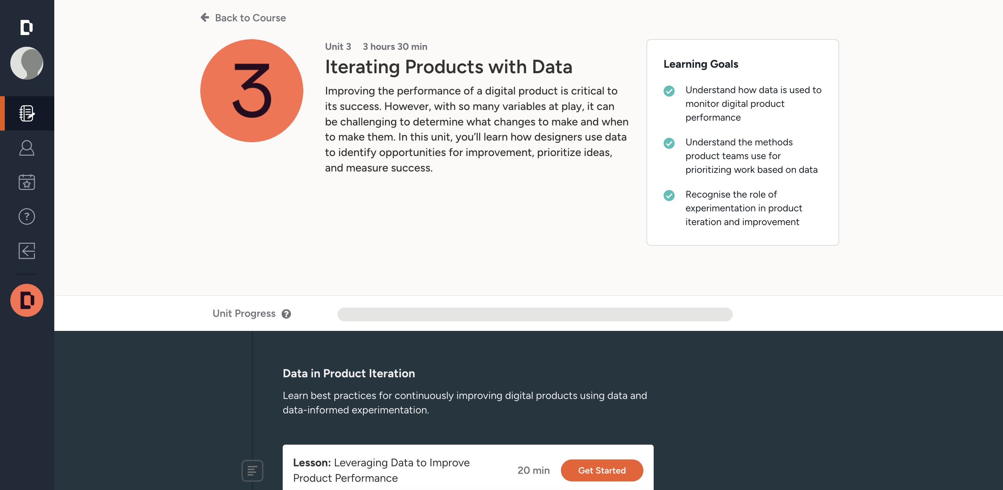1003x490 pixels.
Task: Click the Unit Progress help icon
Action: (x=286, y=314)
